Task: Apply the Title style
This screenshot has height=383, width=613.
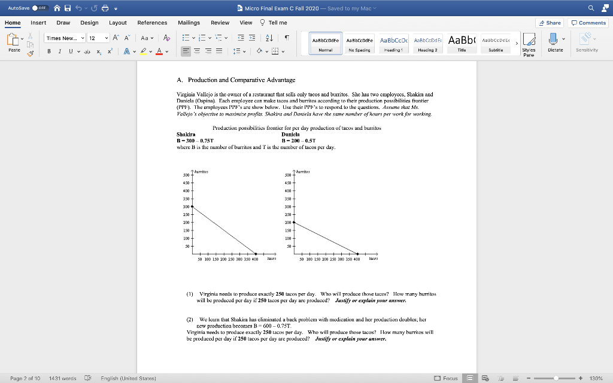Action: [462, 43]
